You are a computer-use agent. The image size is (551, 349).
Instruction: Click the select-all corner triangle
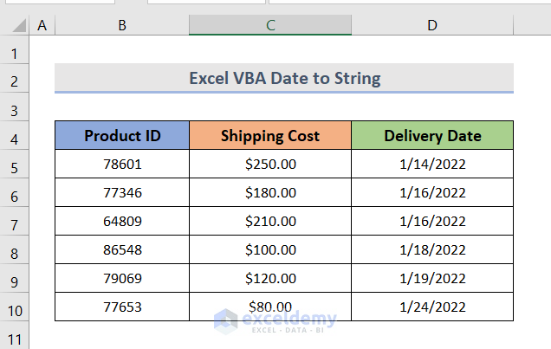tap(15, 26)
